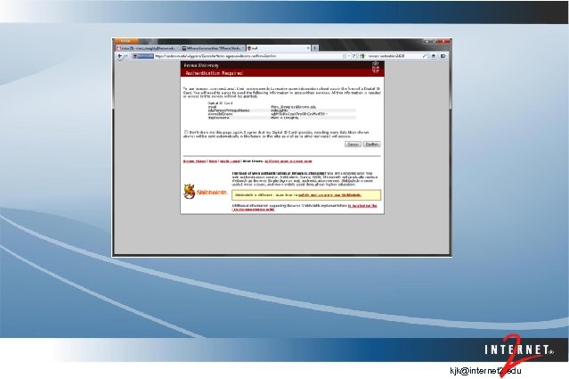
Task: Click the Firefox browser back arrow
Action: [119, 56]
